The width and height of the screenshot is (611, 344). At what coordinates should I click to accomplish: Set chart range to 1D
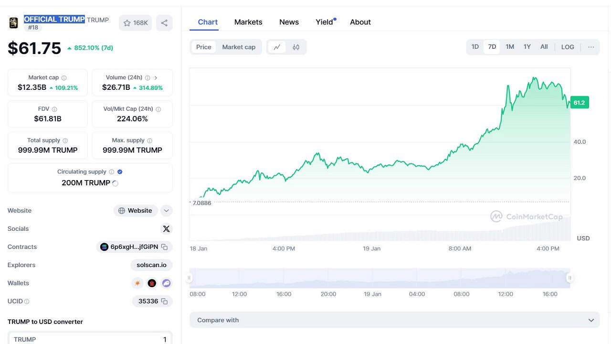(x=475, y=47)
